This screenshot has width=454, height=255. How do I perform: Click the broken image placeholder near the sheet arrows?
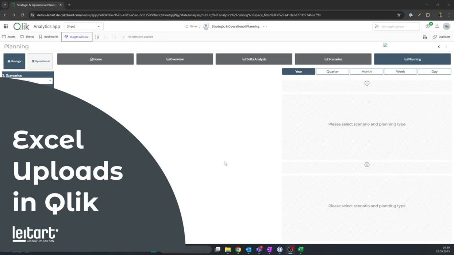[x=385, y=45]
